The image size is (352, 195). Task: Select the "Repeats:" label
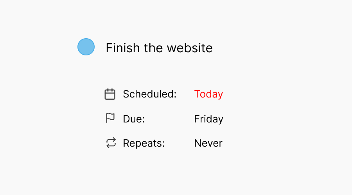coord(144,143)
